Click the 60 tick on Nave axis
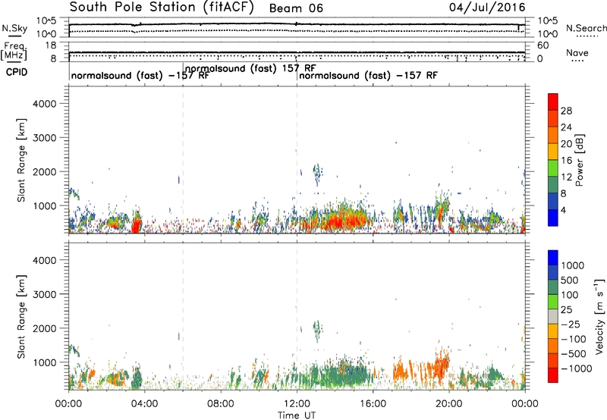Screen dimensions: 607x420 pos(543,45)
